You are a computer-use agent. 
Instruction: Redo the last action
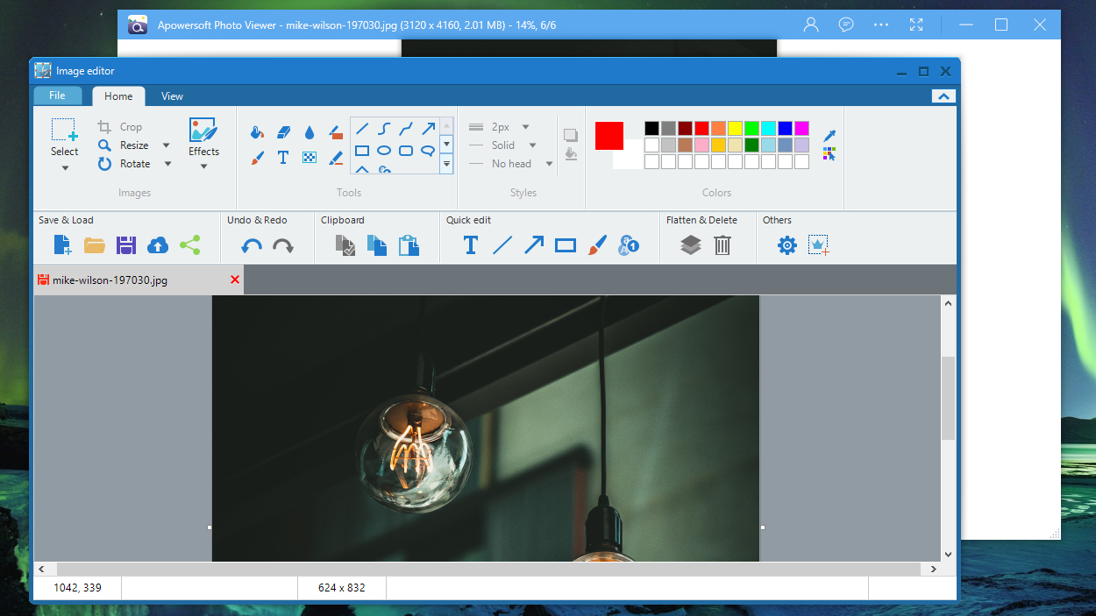pos(283,246)
